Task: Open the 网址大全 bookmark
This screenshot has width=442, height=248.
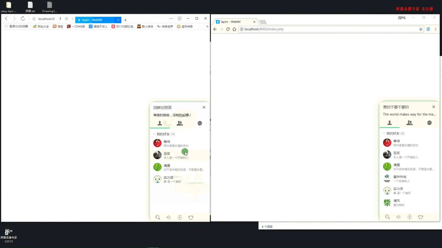Action: tap(41, 26)
